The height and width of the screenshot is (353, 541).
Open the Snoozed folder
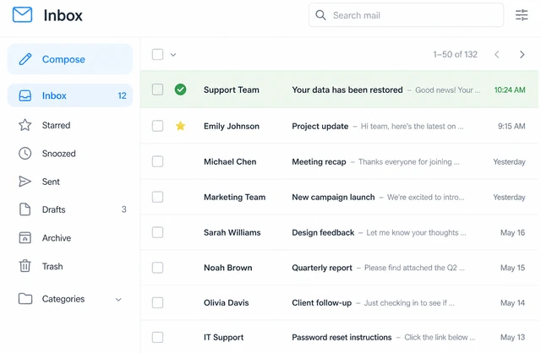(70, 154)
